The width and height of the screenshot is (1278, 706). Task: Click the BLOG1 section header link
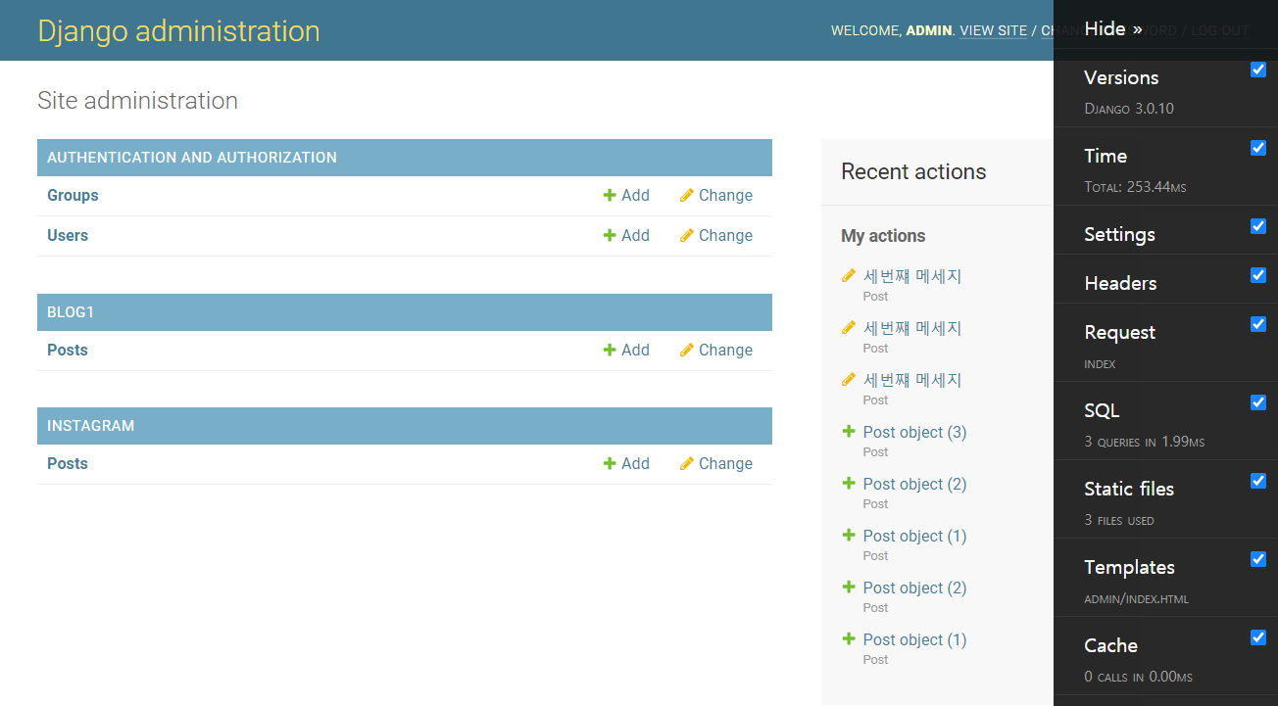71,312
